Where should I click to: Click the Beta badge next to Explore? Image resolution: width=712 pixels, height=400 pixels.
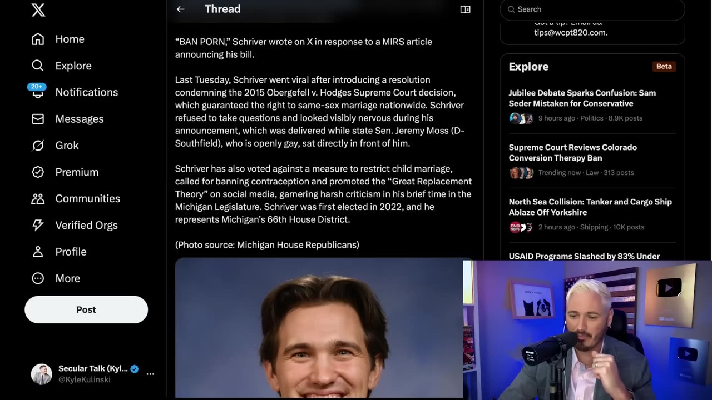(664, 66)
